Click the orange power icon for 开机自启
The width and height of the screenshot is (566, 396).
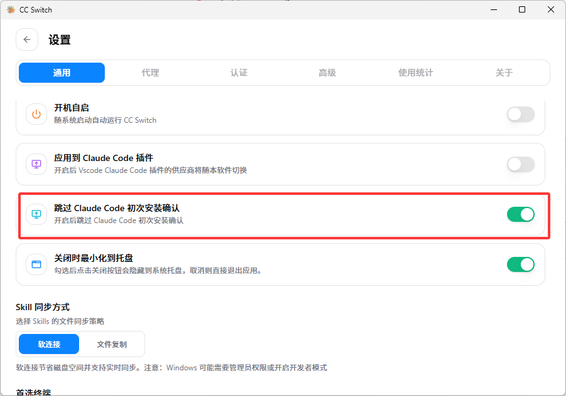[36, 114]
